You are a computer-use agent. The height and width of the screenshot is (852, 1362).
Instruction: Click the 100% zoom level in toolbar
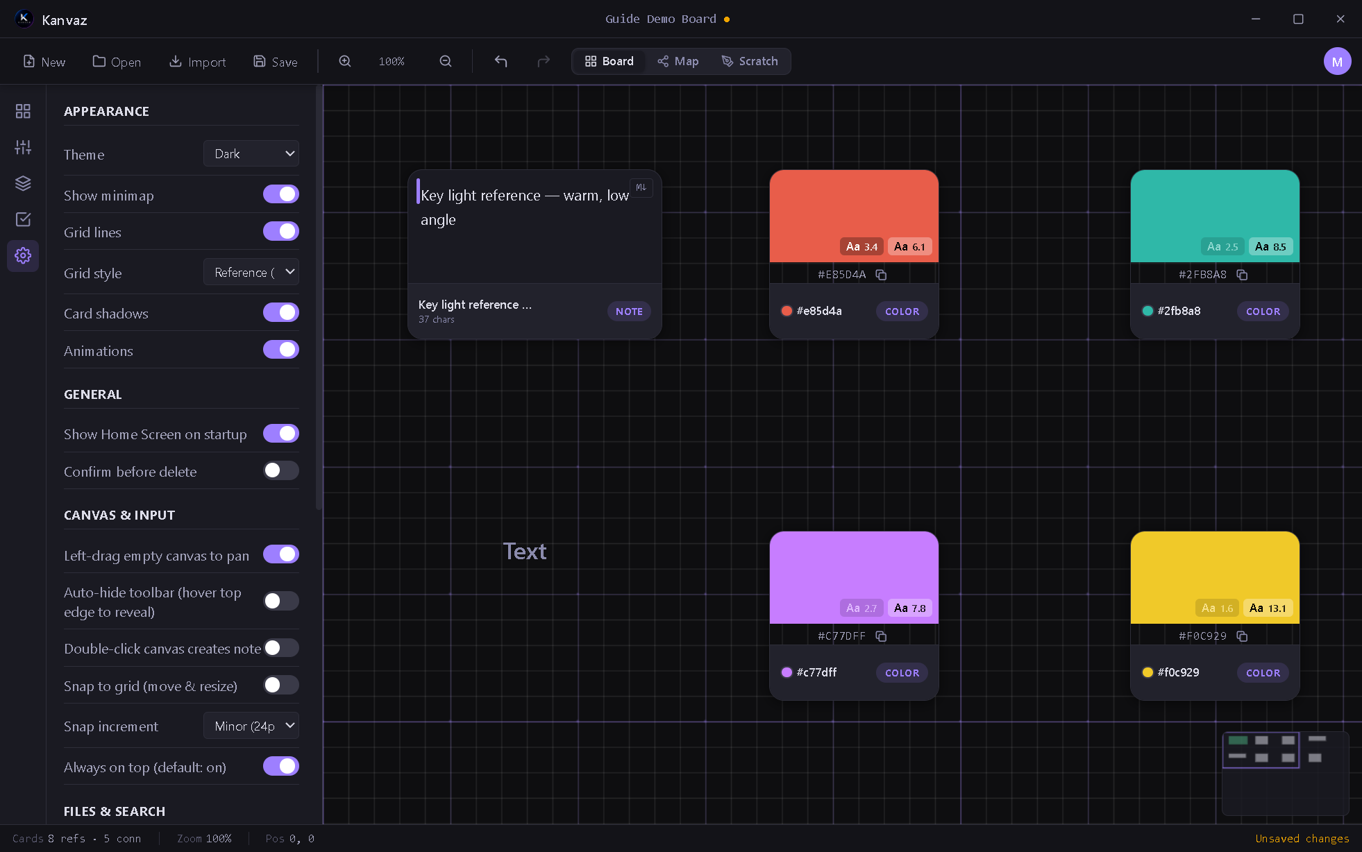[392, 62]
